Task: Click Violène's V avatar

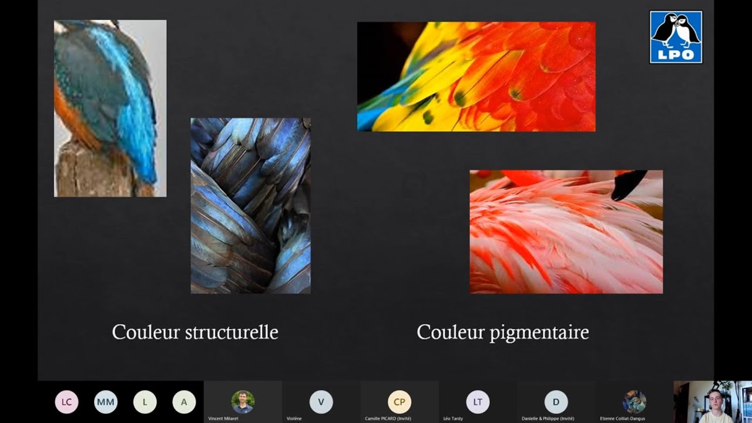Action: 321,402
